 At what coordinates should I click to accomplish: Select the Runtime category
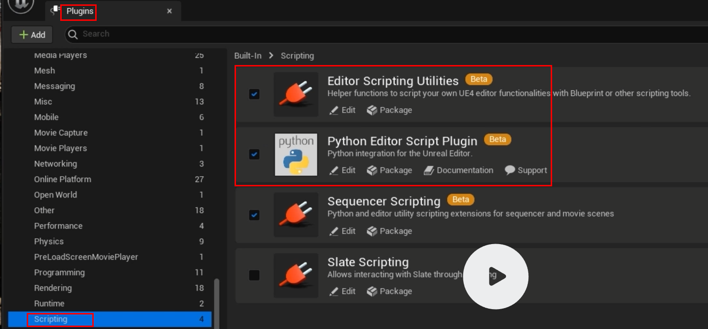tap(110, 304)
